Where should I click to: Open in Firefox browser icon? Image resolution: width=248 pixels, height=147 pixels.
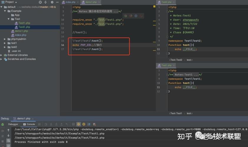(x=131, y=16)
